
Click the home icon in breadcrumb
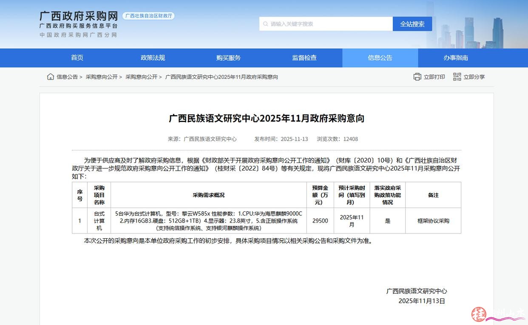pyautogui.click(x=51, y=77)
